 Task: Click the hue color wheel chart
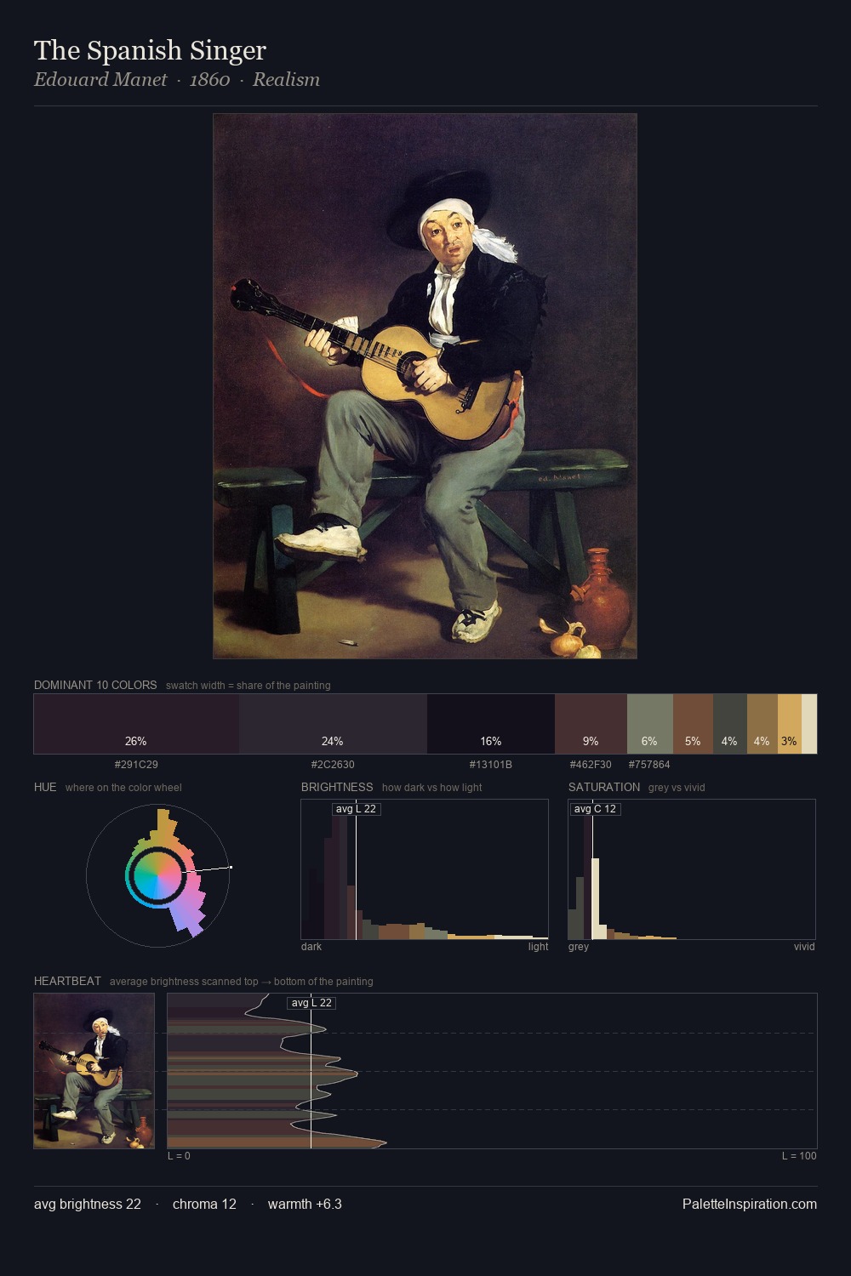coord(158,875)
